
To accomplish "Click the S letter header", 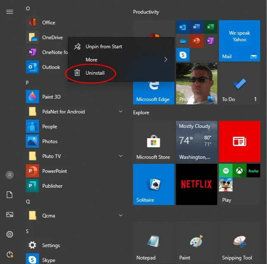I will (27, 231).
